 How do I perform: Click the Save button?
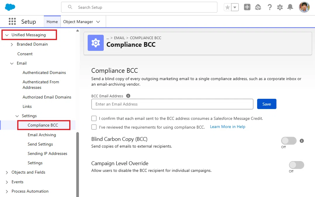266,104
